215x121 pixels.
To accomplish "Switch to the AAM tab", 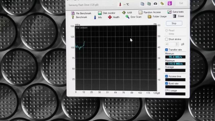I will pos(127,12).
